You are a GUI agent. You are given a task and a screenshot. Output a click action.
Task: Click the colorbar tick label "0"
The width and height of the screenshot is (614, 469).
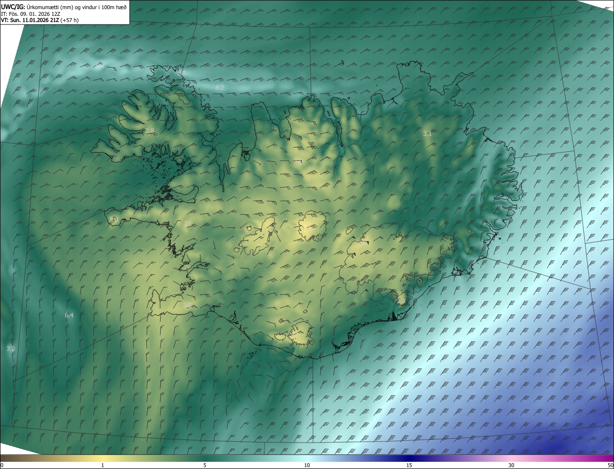click(2, 465)
